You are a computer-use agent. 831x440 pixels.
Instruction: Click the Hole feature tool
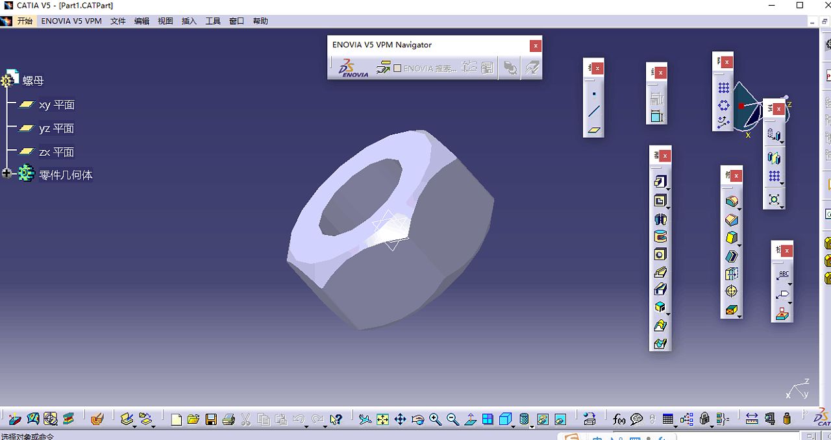pyautogui.click(x=660, y=254)
